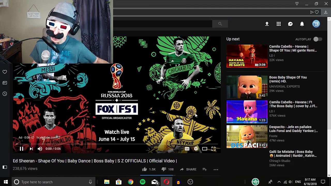Image resolution: width=331 pixels, height=186 pixels.
Task: Click the page vertical scrollbar
Action: point(329,75)
